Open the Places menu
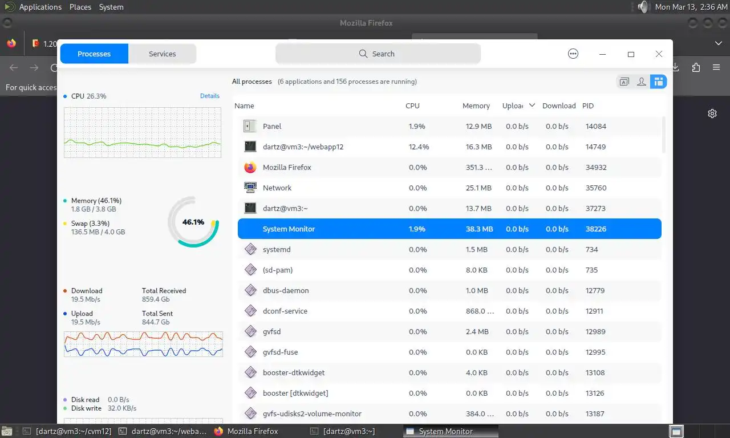The image size is (730, 438). coord(80,7)
